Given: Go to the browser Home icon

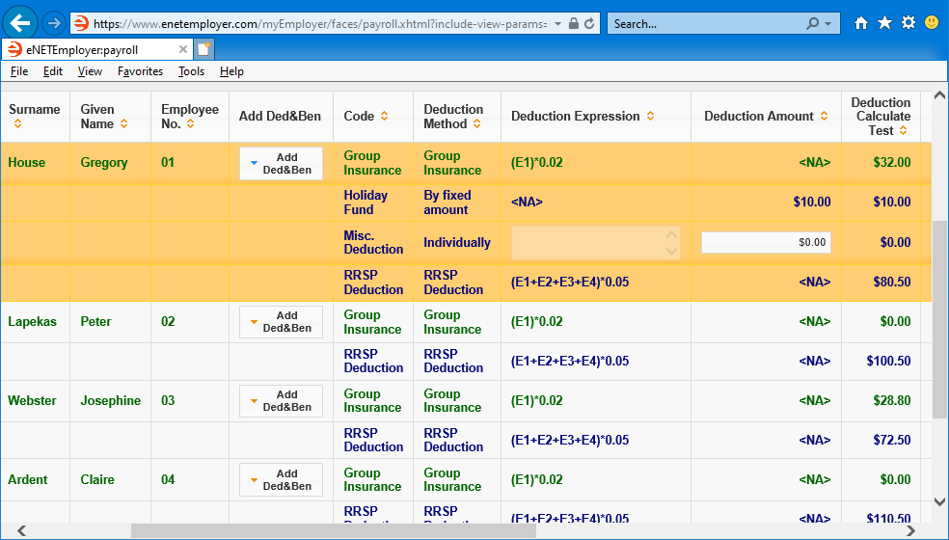Looking at the screenshot, I should point(860,23).
